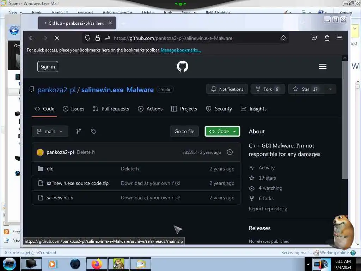This screenshot has width=361, height=271.
Task: Open tracking protection shield icon
Action: (x=87, y=38)
